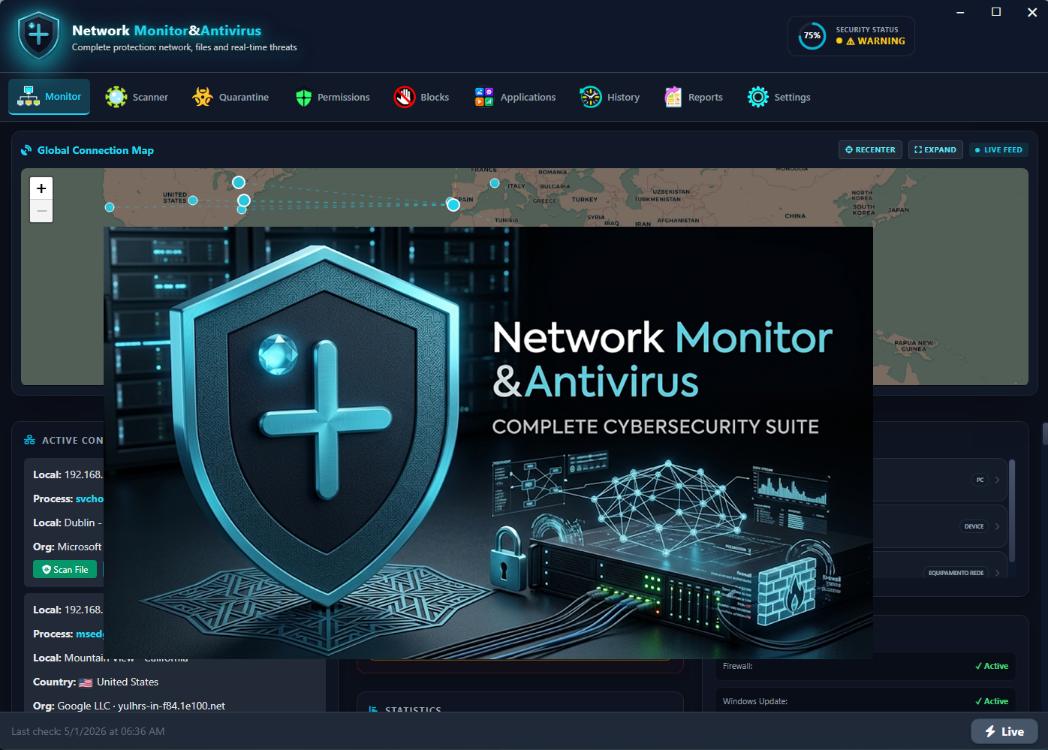Expand the PC device row chevron
1048x750 pixels.
click(997, 480)
